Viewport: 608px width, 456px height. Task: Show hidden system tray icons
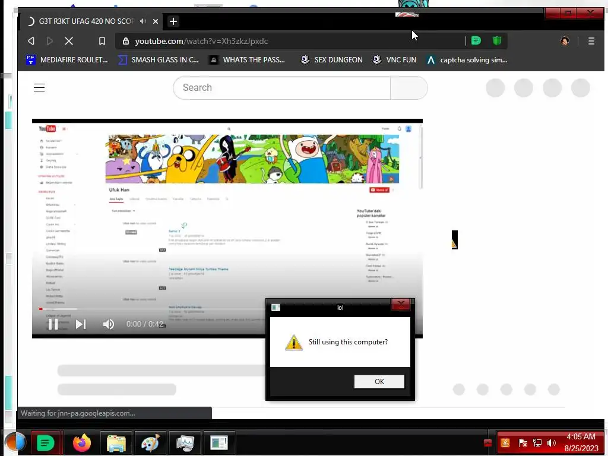488,443
